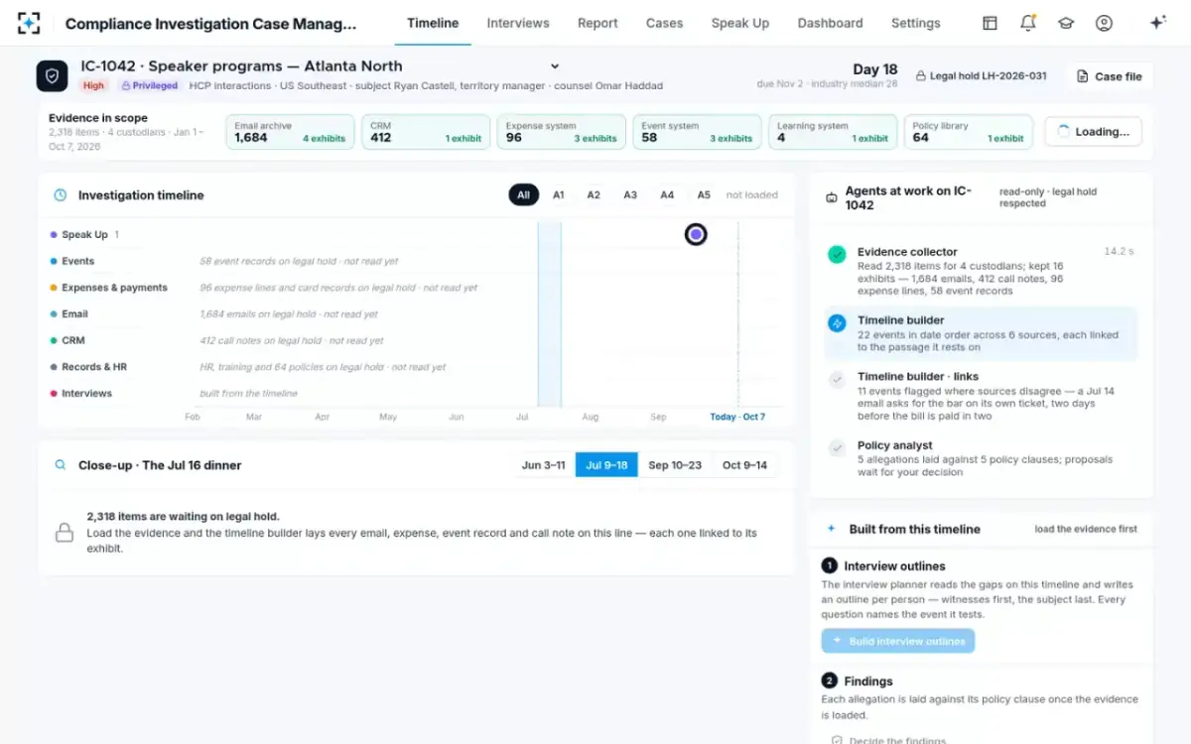Filter timeline by allegation A4
Image resolution: width=1191 pixels, height=744 pixels.
click(667, 195)
